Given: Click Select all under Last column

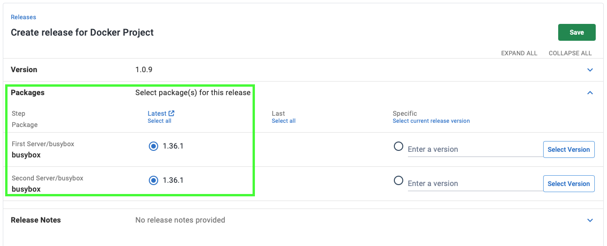Looking at the screenshot, I should point(284,121).
